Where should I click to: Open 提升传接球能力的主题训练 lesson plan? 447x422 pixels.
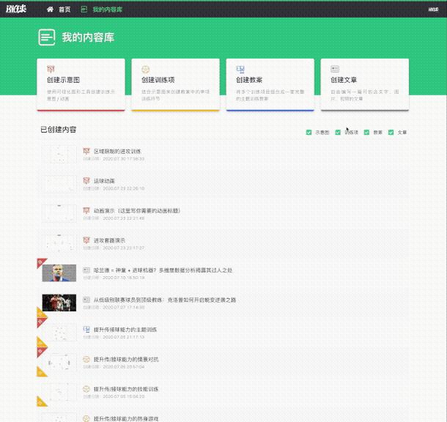[125, 330]
